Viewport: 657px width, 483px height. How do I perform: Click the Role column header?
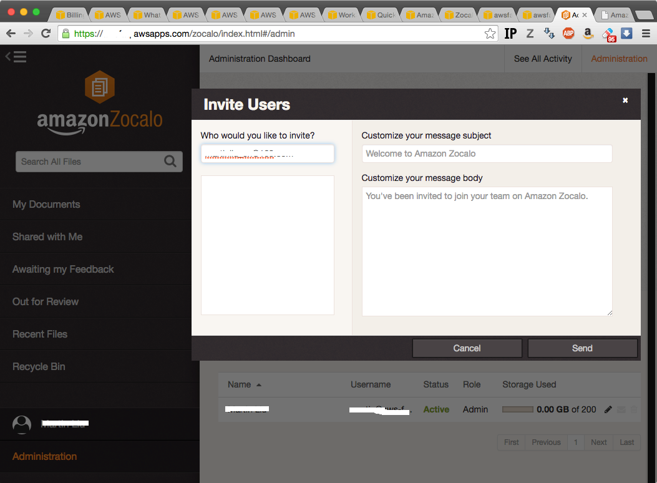coord(472,384)
